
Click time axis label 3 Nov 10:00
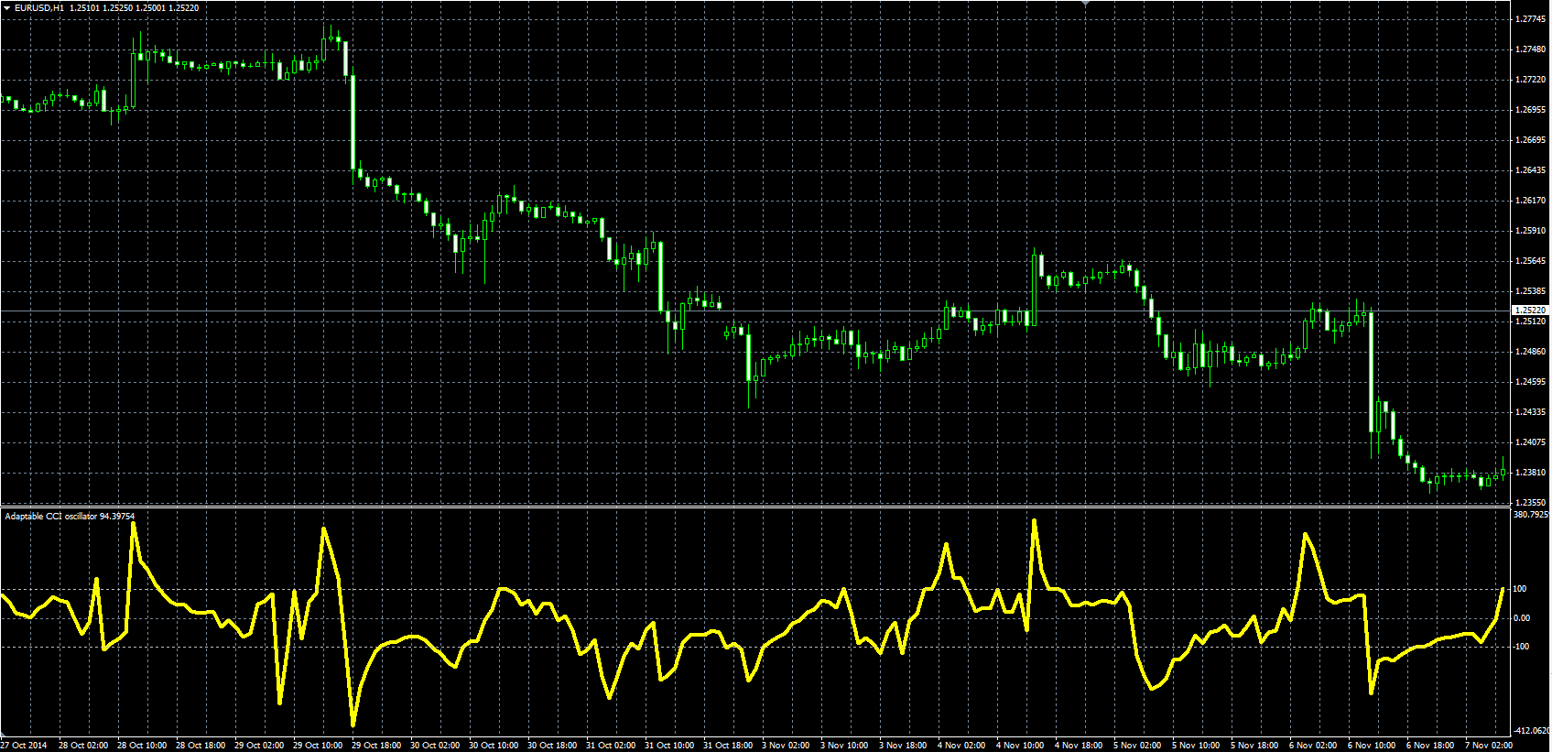coord(844,746)
